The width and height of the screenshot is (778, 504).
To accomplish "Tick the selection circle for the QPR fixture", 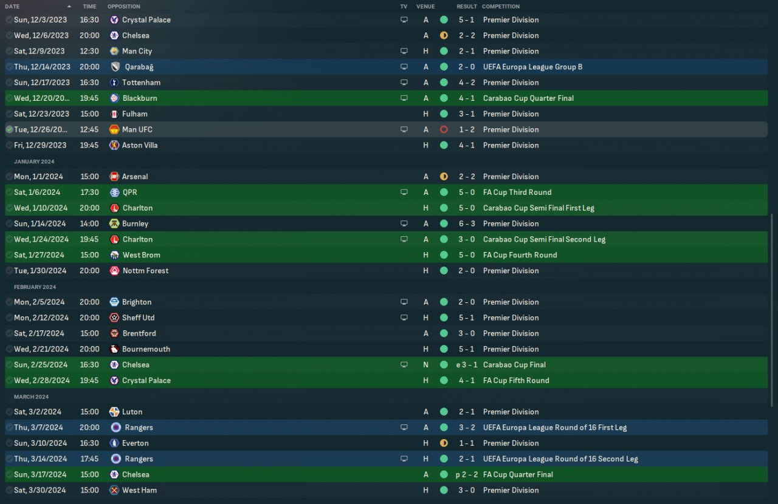I will [x=9, y=192].
